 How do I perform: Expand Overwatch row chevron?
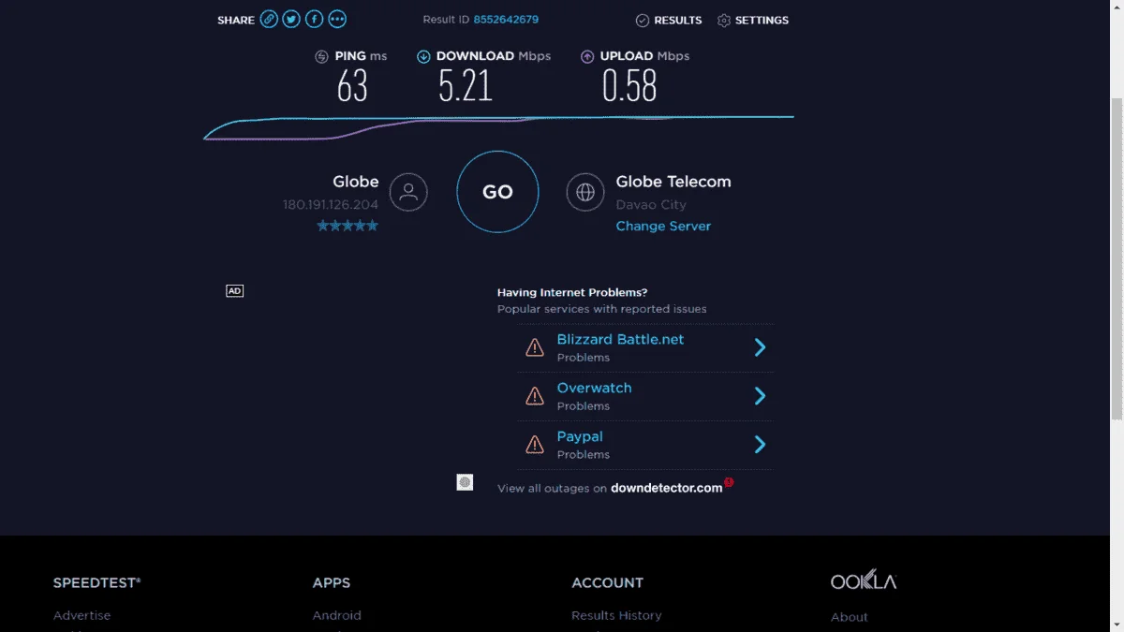[761, 396]
